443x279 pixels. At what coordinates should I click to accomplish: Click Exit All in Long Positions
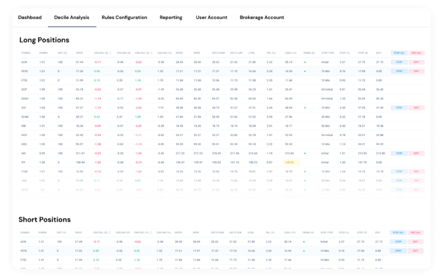pos(416,53)
